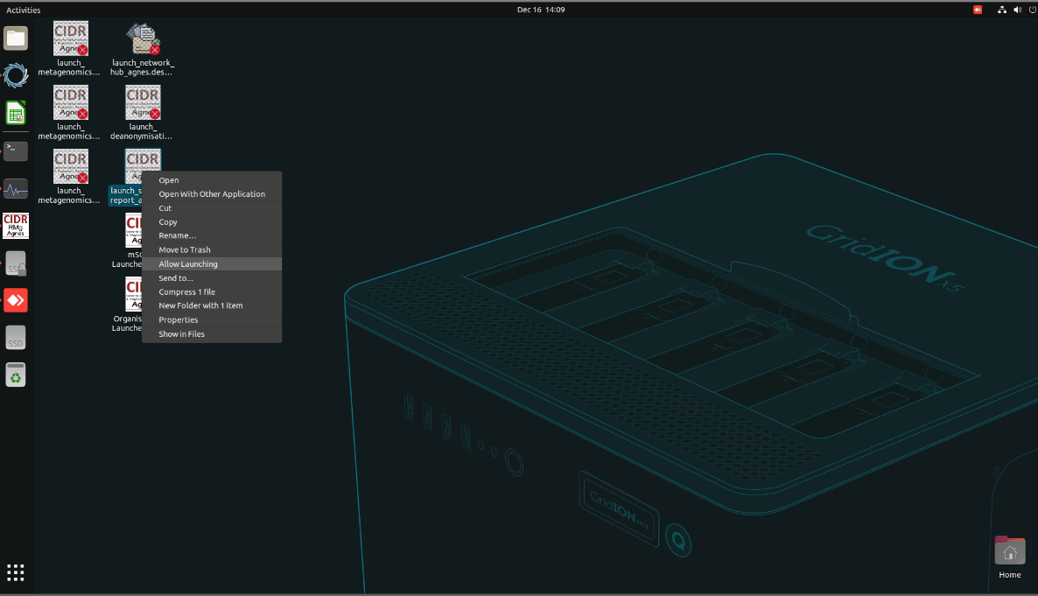Click Properties in the context menu
Screen dimensions: 1038x596
click(178, 320)
